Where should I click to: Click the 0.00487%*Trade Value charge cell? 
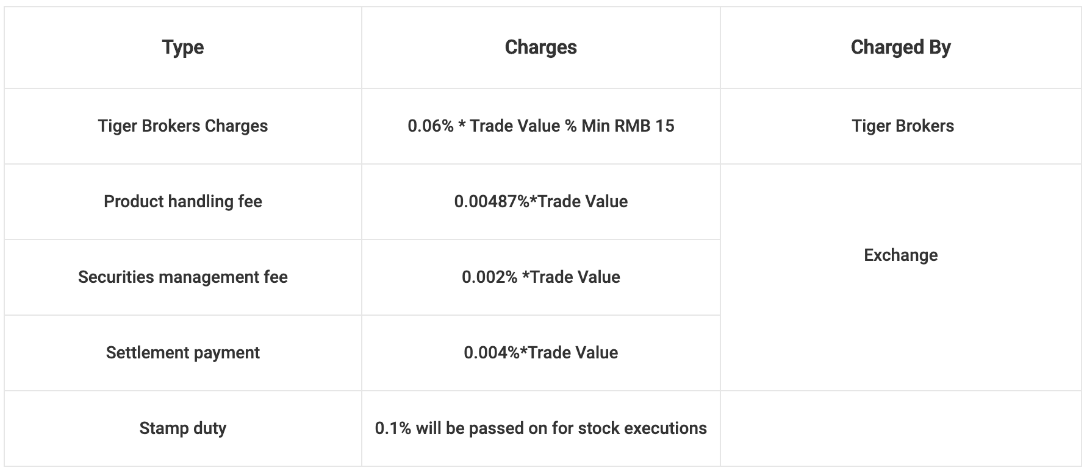[x=540, y=202]
